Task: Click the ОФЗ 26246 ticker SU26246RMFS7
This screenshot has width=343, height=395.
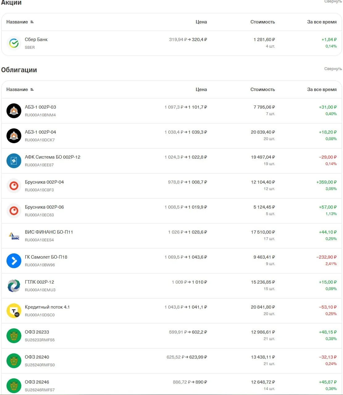Action: 40,390
